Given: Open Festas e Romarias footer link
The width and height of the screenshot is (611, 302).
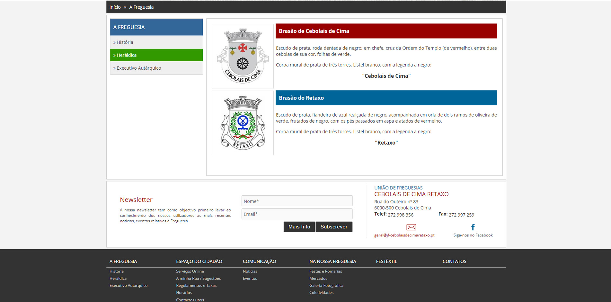Looking at the screenshot, I should click(326, 271).
